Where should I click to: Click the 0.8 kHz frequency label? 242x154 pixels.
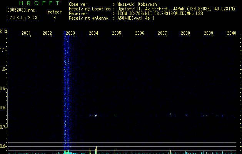pyautogui.click(x=3, y=108)
